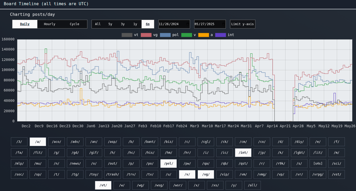Toggle the /int/ board button

click(x=243, y=153)
